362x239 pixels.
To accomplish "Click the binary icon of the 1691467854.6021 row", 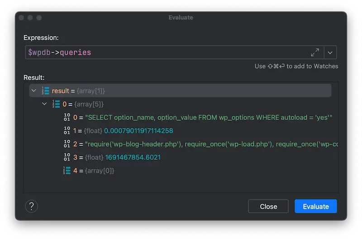I will click(x=67, y=157).
